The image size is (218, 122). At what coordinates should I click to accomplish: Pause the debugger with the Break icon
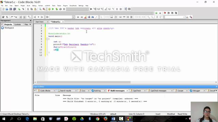coord(117,9)
